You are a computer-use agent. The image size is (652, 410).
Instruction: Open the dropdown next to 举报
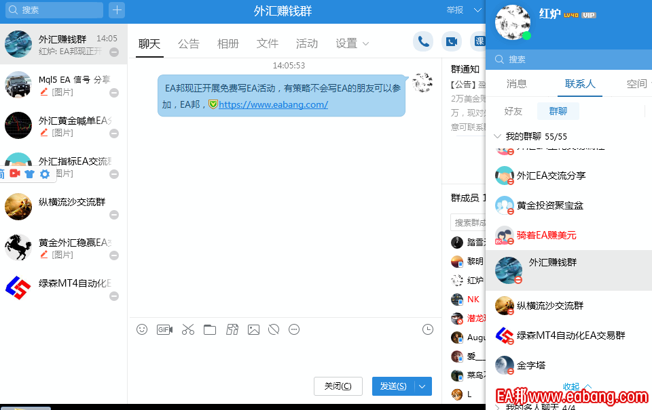477,10
